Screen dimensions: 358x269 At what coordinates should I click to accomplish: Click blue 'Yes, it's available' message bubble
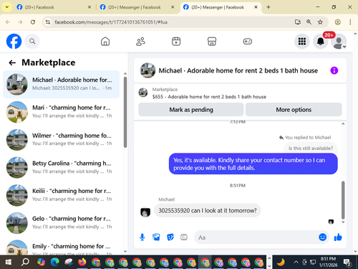[253, 164]
